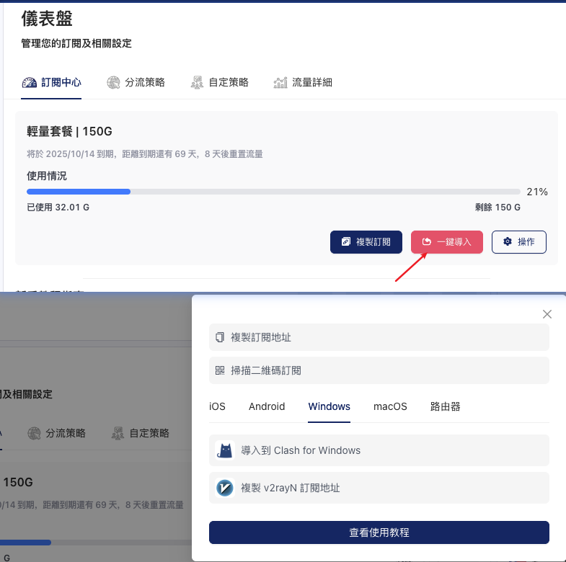Click the globe icon in dimmed background page
Image resolution: width=566 pixels, height=562 pixels.
click(x=35, y=433)
